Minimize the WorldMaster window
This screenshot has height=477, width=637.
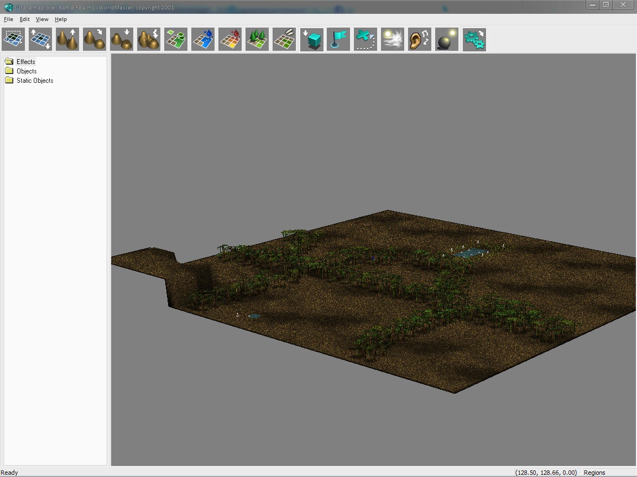(x=592, y=5)
